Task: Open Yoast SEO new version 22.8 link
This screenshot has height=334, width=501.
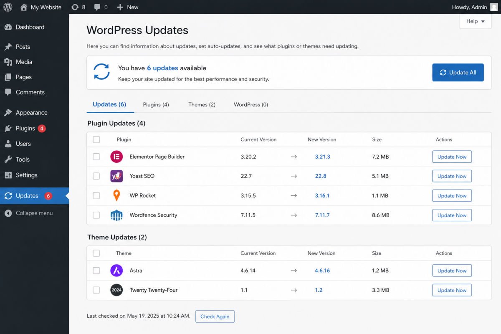Action: [x=321, y=176]
